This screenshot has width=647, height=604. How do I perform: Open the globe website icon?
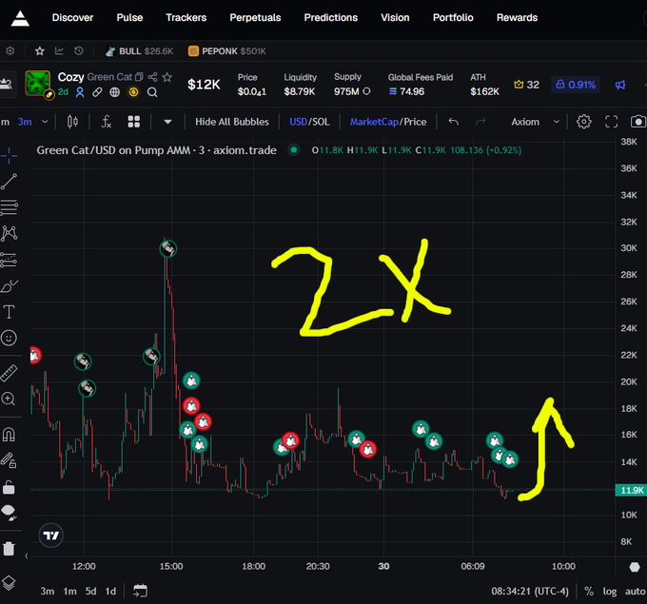pyautogui.click(x=115, y=92)
